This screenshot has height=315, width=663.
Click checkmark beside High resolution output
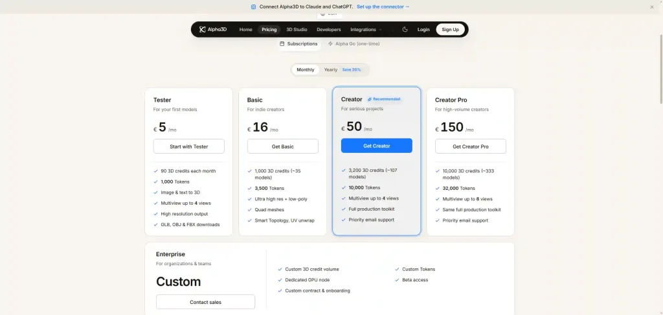coord(155,214)
